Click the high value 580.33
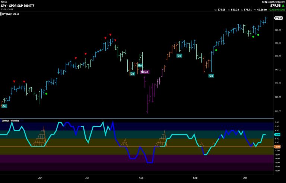 tap(235, 10)
